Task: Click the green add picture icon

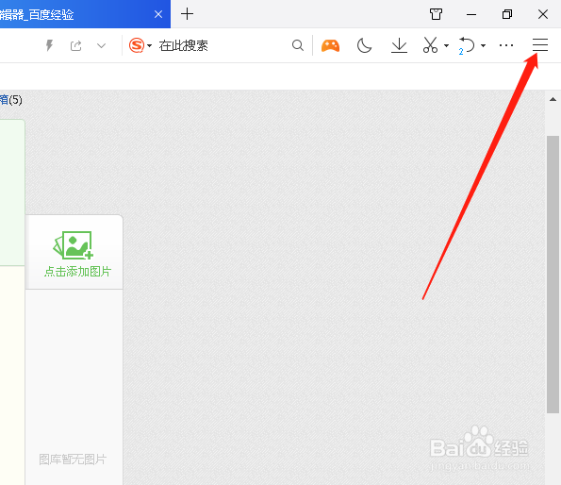Action: [74, 245]
